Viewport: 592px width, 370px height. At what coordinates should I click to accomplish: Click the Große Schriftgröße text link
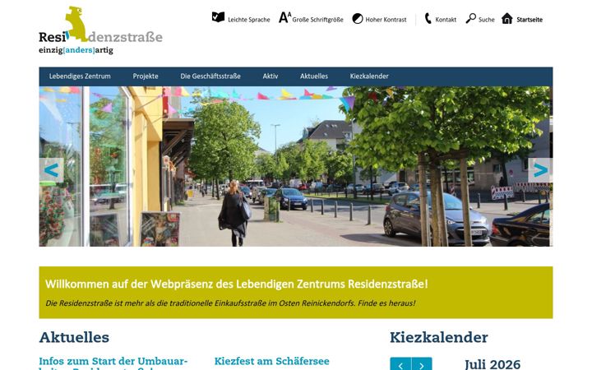click(317, 20)
